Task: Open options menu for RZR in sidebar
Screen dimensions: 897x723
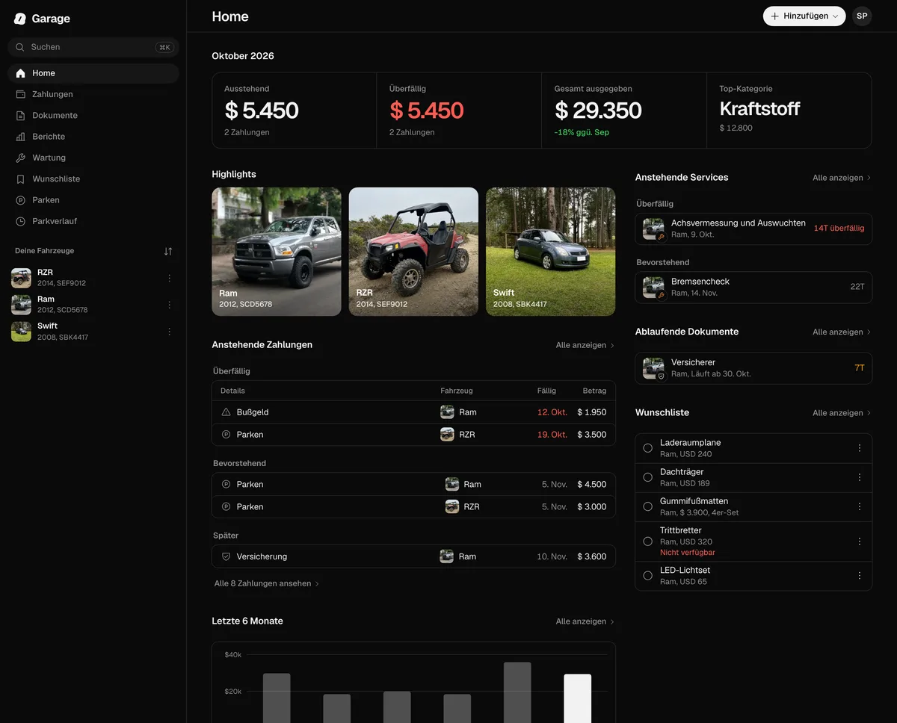Action: (169, 278)
